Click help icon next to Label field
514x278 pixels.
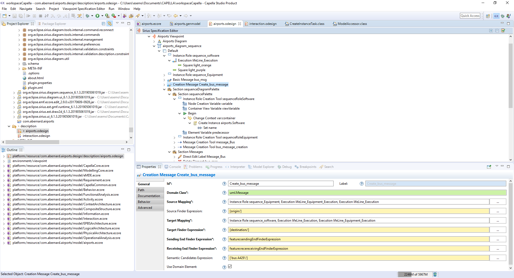(x=362, y=184)
